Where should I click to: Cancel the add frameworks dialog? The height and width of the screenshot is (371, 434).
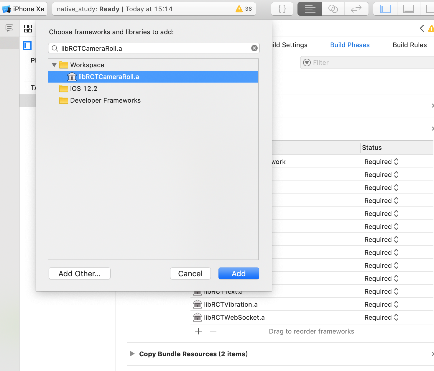pyautogui.click(x=190, y=273)
